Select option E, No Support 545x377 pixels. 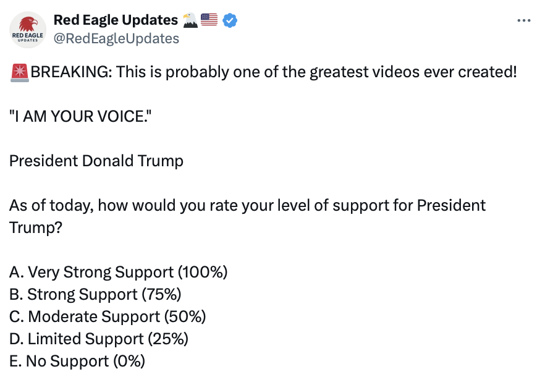[x=77, y=361]
